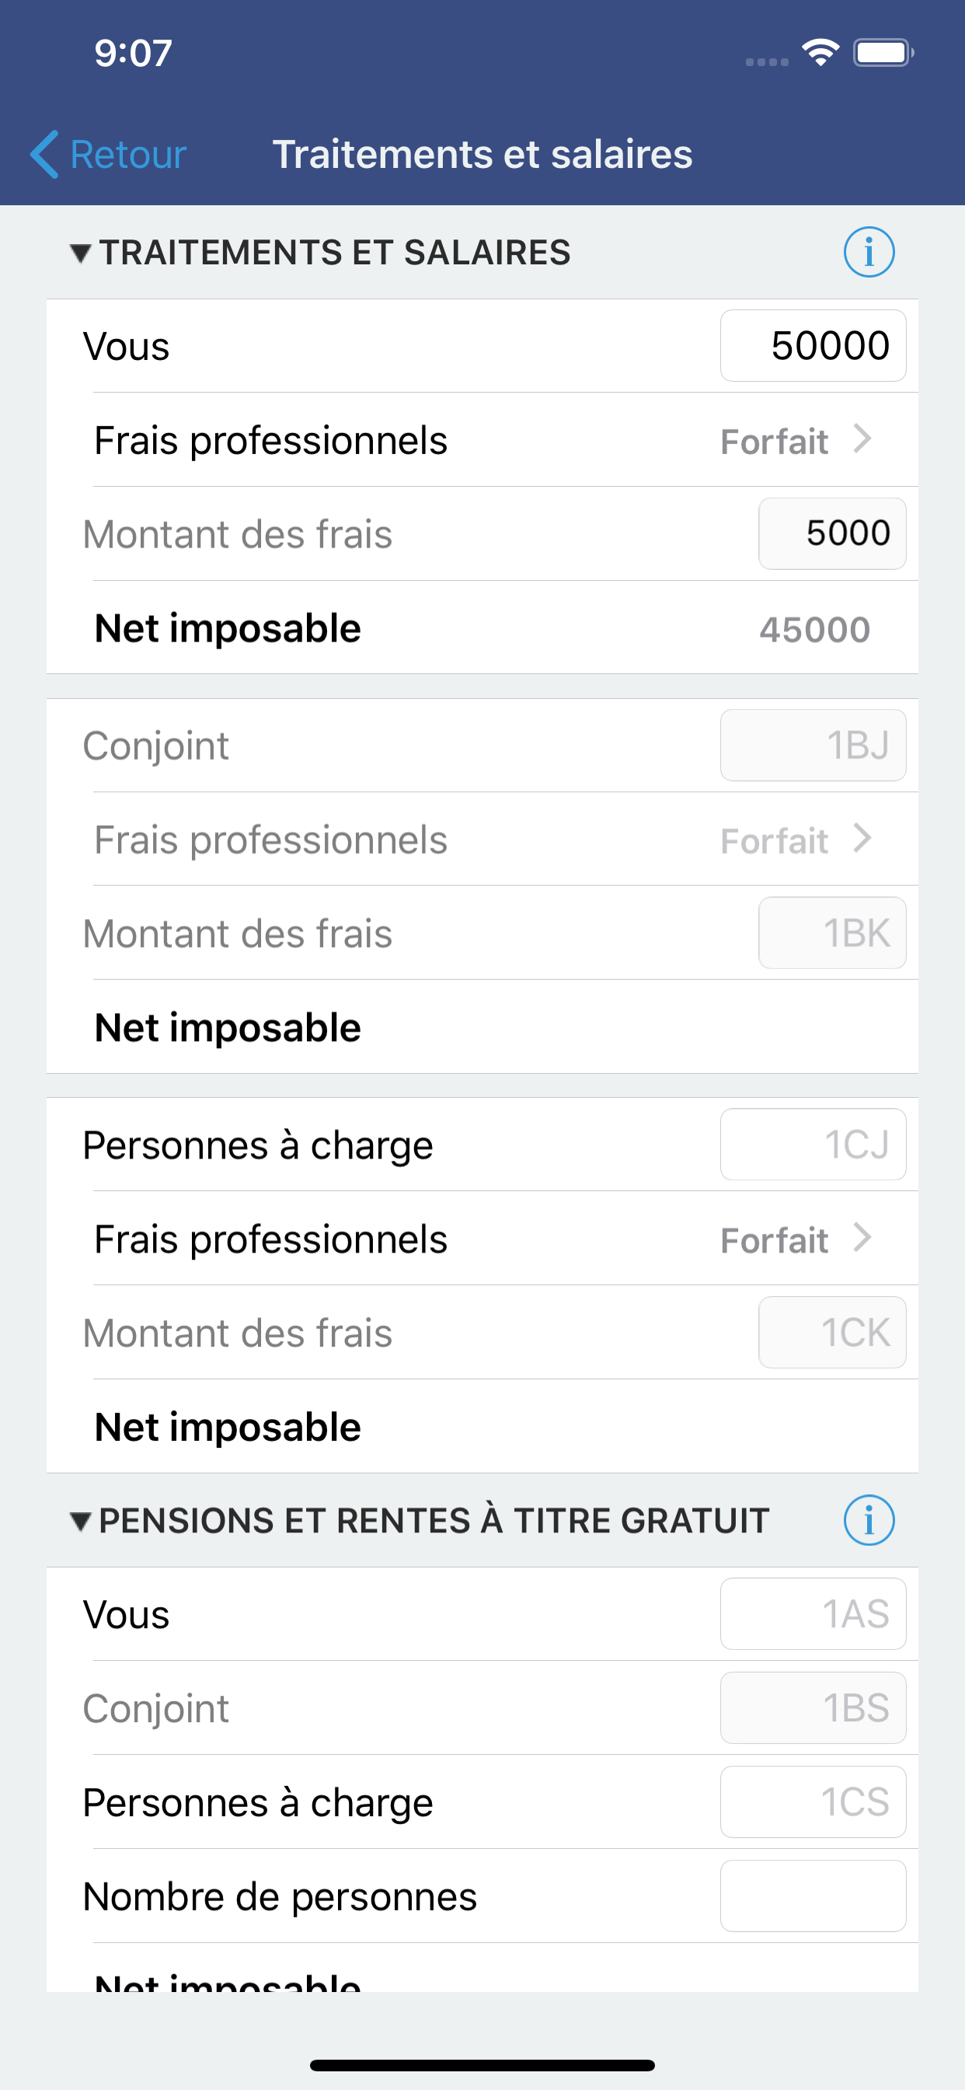965x2090 pixels.
Task: Open info for Traitements et salaires section
Action: [869, 253]
